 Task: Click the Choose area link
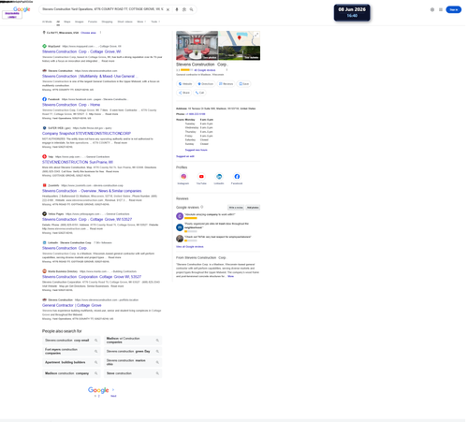tap(88, 33)
